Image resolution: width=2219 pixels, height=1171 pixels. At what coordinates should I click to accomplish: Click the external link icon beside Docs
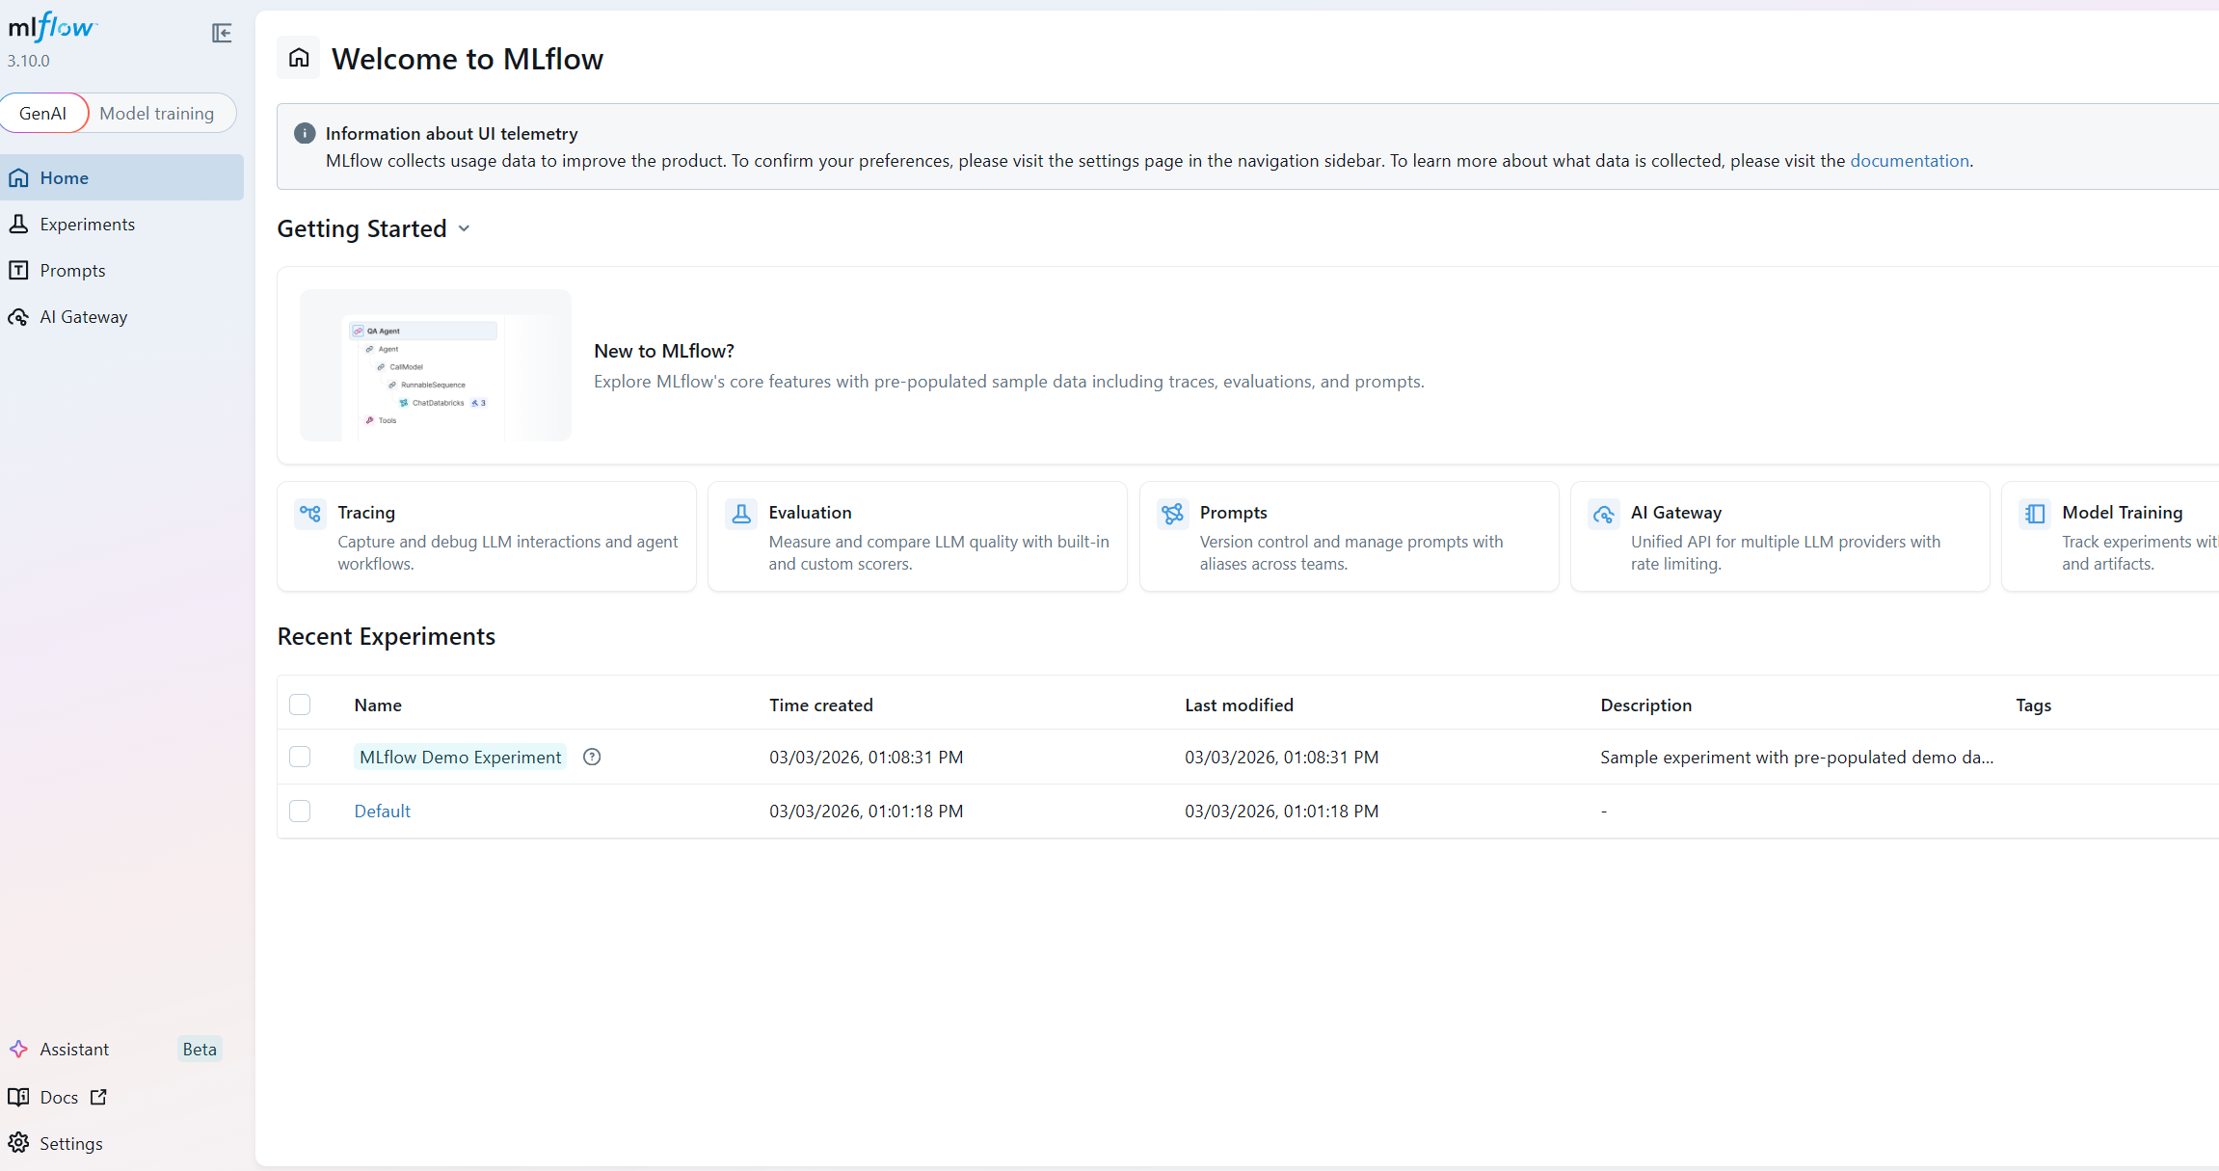(x=98, y=1098)
